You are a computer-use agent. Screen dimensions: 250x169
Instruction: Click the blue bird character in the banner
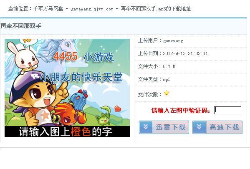coord(79,99)
